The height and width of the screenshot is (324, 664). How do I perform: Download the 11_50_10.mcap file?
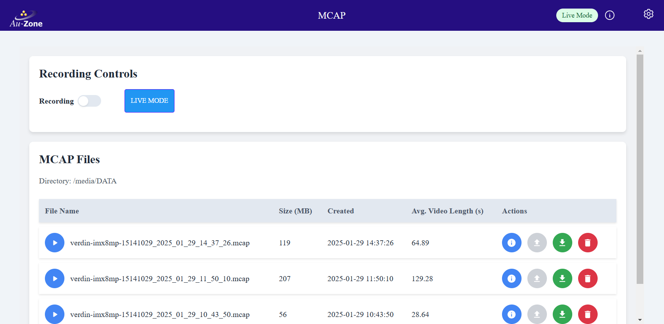click(563, 278)
